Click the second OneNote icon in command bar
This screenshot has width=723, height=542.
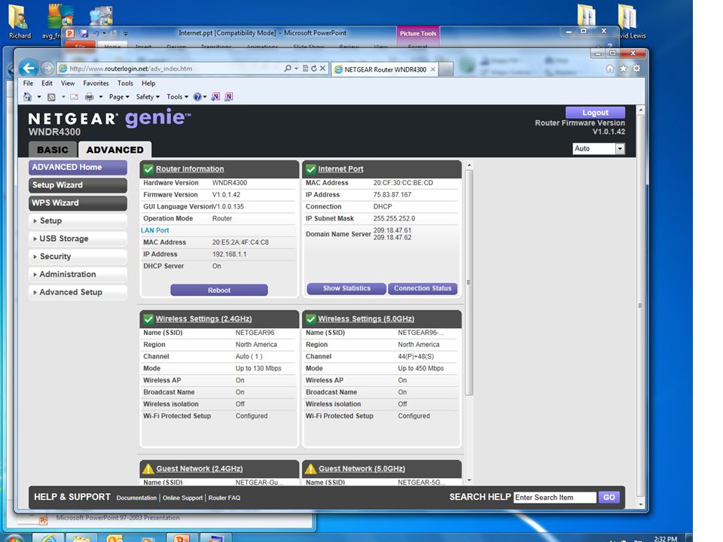point(229,97)
